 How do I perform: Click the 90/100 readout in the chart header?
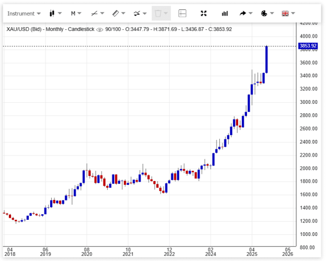coord(113,29)
